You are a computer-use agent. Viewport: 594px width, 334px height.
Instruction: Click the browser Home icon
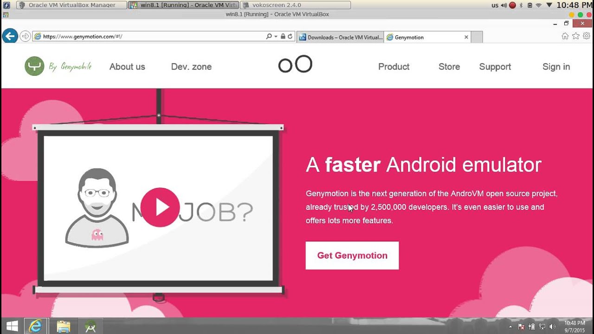[565, 36]
